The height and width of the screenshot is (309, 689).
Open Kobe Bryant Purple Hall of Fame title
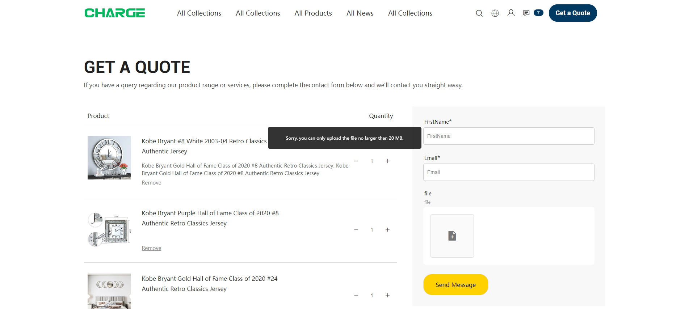[210, 218]
